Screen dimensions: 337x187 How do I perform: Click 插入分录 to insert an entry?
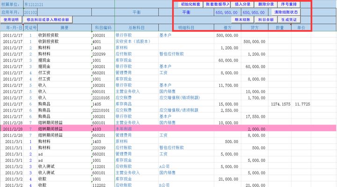tap(242, 4)
